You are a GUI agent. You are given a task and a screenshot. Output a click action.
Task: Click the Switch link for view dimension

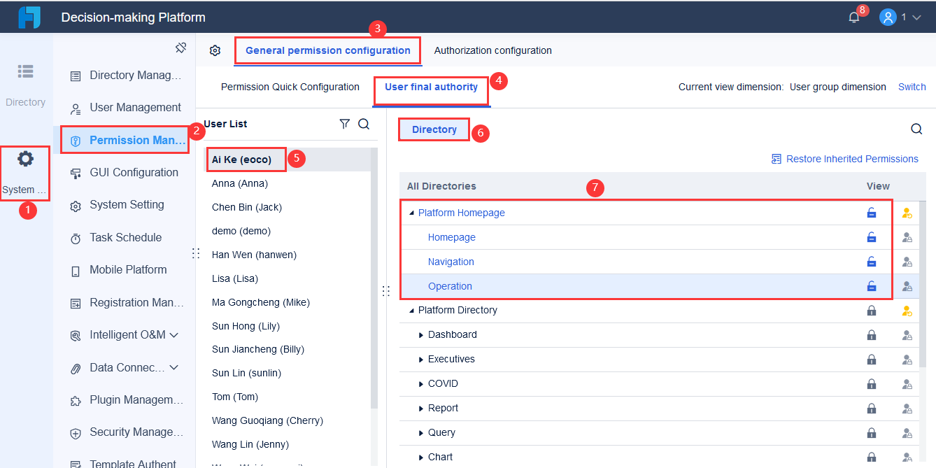pos(912,86)
